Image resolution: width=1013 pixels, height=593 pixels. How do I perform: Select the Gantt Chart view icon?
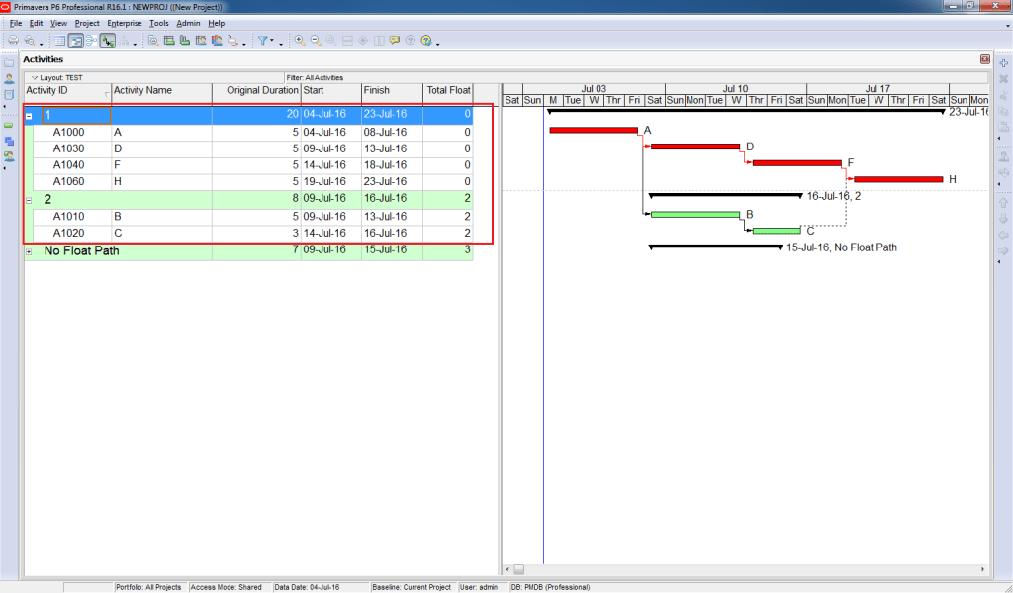pos(78,40)
